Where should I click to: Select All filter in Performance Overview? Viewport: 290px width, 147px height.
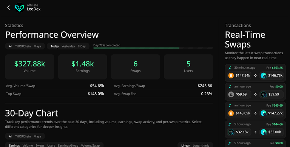click(11, 46)
